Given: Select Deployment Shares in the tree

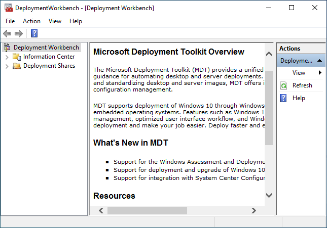Looking at the screenshot, I should point(49,66).
